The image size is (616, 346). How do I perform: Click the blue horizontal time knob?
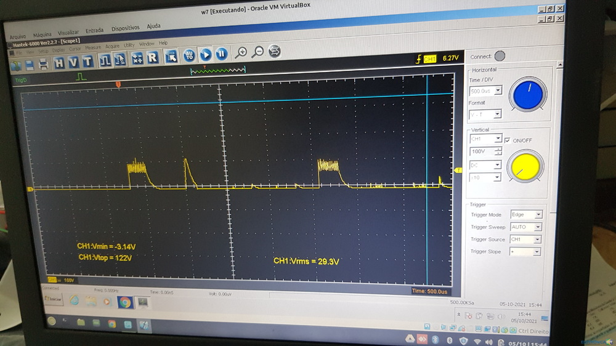click(x=528, y=95)
